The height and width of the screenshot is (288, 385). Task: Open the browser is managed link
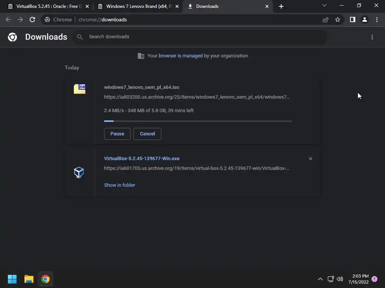point(180,56)
